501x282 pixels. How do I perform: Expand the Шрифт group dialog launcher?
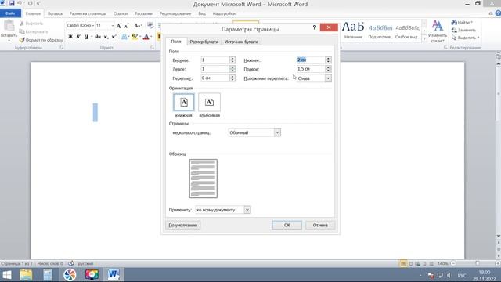(152, 47)
